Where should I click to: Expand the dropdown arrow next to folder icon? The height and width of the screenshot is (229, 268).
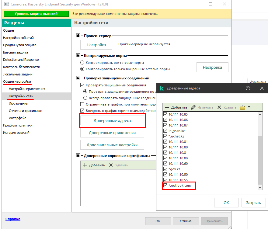tap(249, 107)
